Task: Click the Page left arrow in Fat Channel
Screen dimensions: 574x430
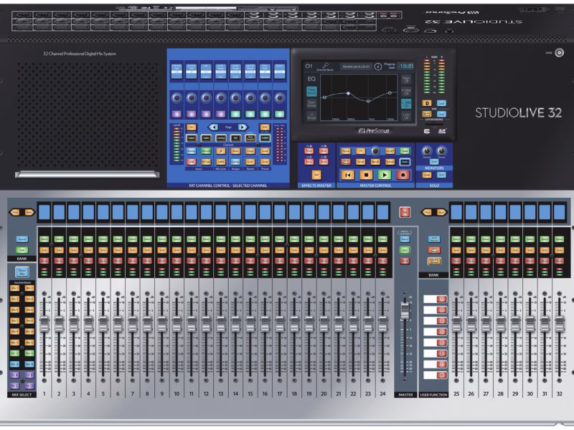Action: 213,128
